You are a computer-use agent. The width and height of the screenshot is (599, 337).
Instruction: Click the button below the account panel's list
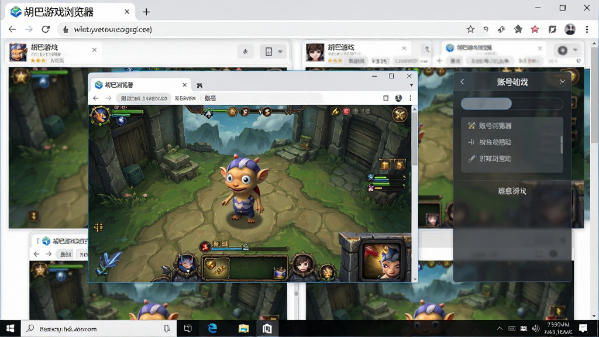pyautogui.click(x=512, y=191)
